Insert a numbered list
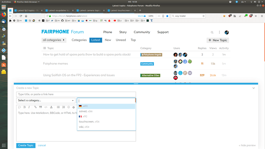265x149 pixels. tap(63, 107)
